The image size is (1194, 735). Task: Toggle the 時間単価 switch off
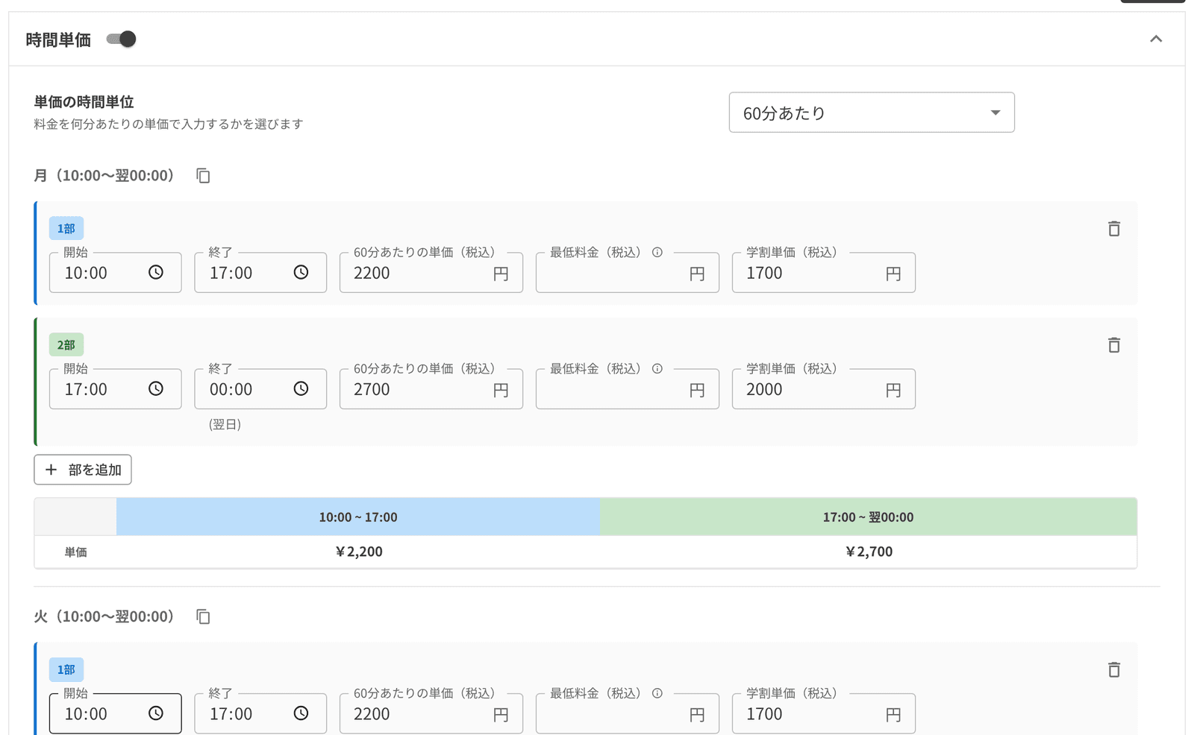click(122, 39)
